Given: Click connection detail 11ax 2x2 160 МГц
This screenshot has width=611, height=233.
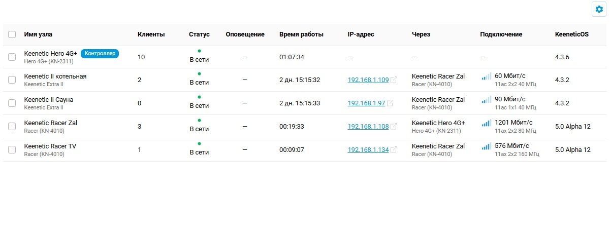Looking at the screenshot, I should tap(517, 154).
